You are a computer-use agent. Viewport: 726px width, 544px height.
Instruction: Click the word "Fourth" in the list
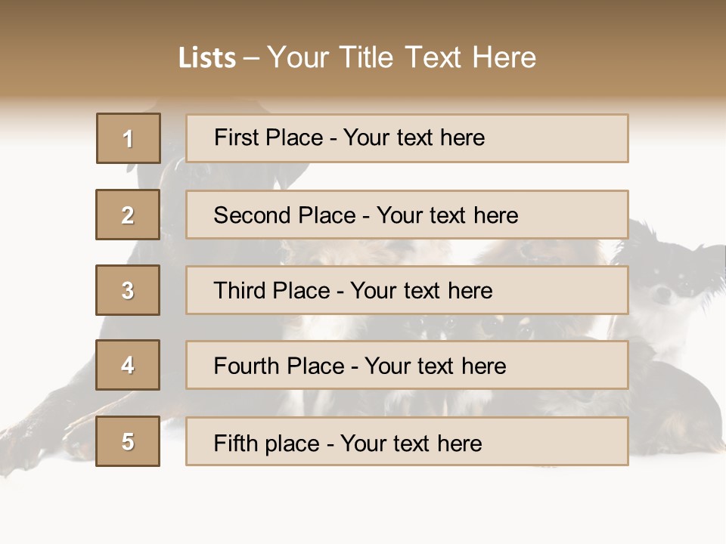click(247, 366)
